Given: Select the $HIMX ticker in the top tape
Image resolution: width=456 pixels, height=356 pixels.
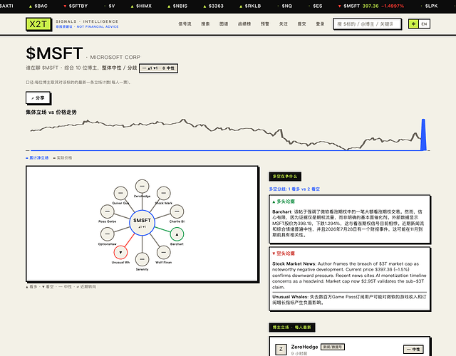Looking at the screenshot, I should 141,6.
